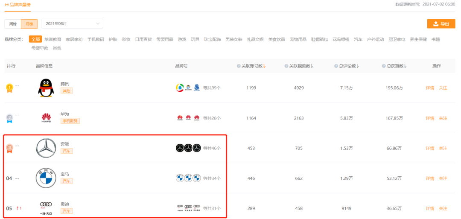Open the 2021年06月 date dropdown
461x219 pixels.
[x=72, y=24]
